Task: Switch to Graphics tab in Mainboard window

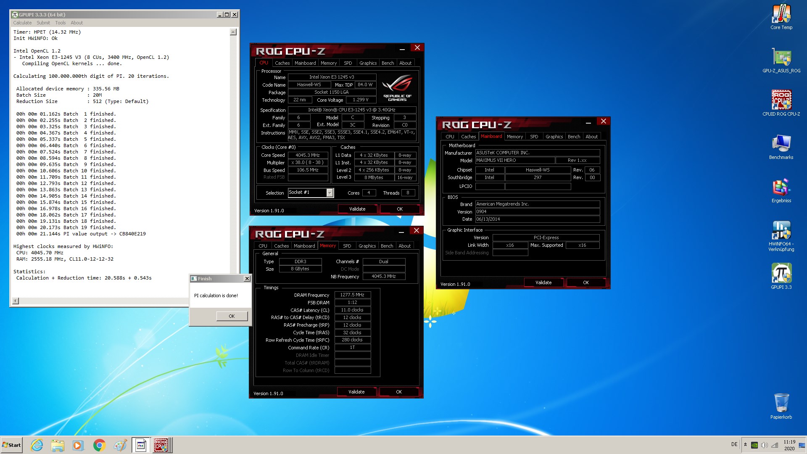Action: (554, 137)
